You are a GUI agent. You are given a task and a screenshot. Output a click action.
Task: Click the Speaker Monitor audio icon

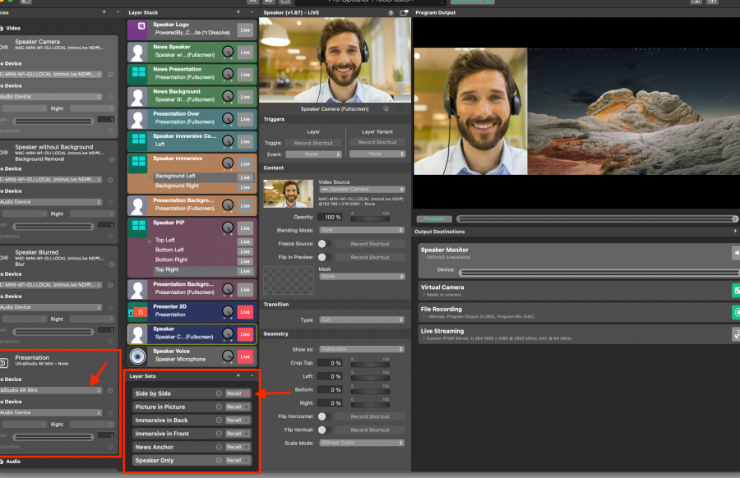coord(736,253)
